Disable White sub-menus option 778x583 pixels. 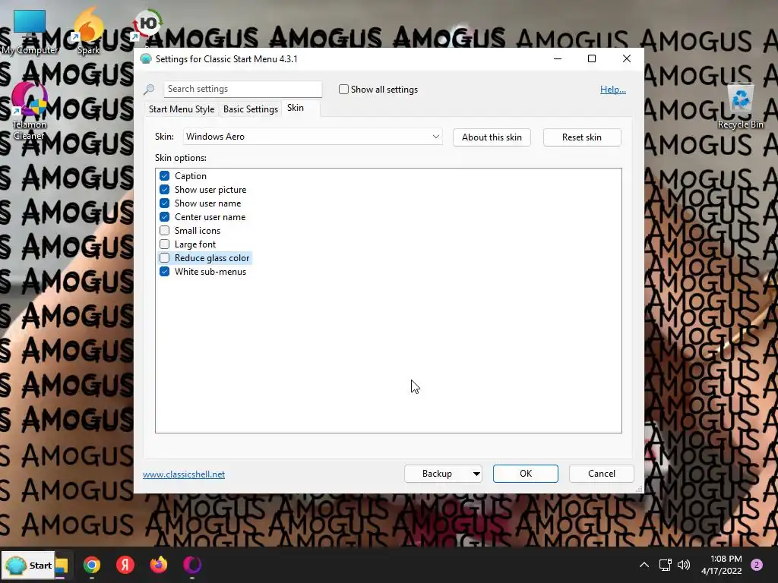pyautogui.click(x=165, y=272)
